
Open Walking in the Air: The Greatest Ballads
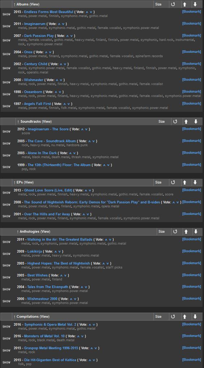coord(60,240)
